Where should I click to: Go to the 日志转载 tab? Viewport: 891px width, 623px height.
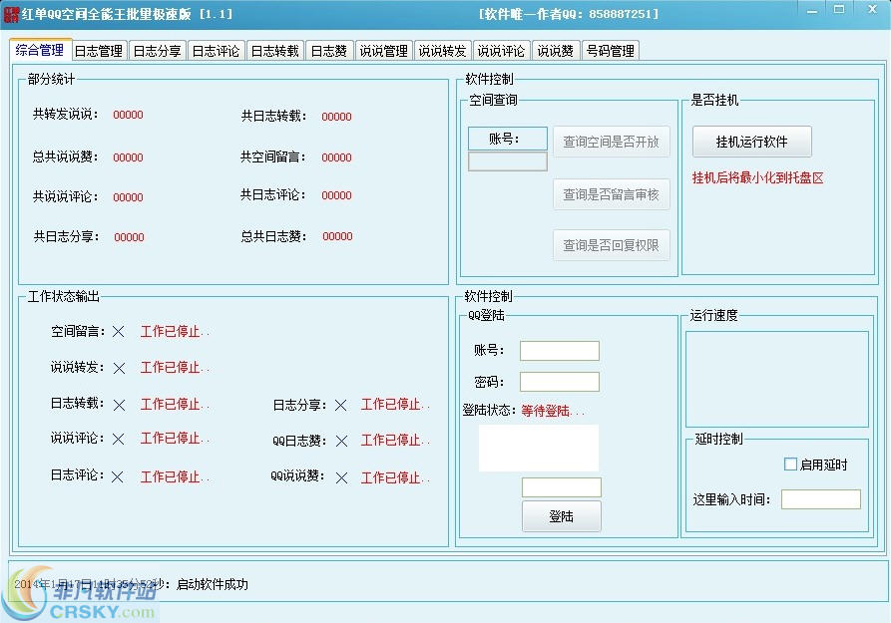click(275, 51)
